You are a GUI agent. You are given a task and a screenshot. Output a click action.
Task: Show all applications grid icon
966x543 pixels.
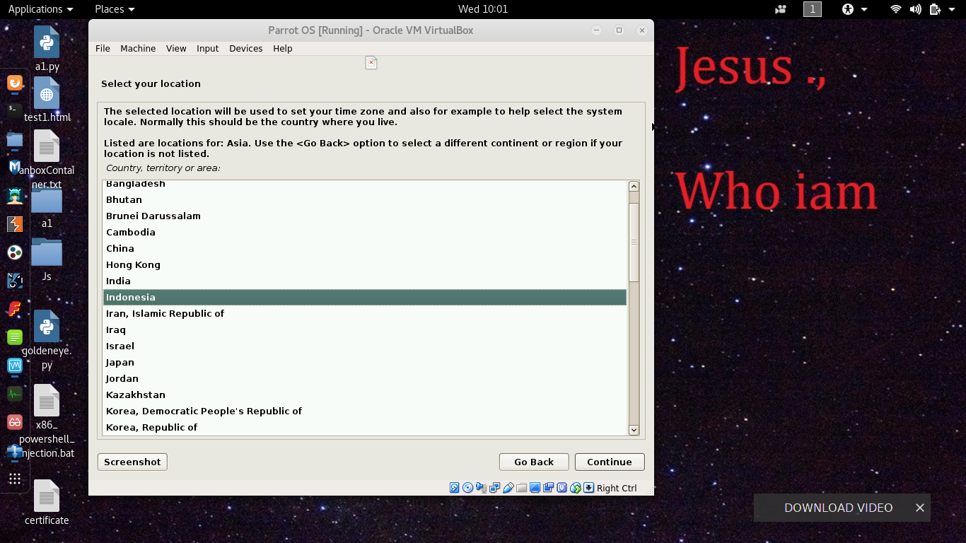click(15, 479)
